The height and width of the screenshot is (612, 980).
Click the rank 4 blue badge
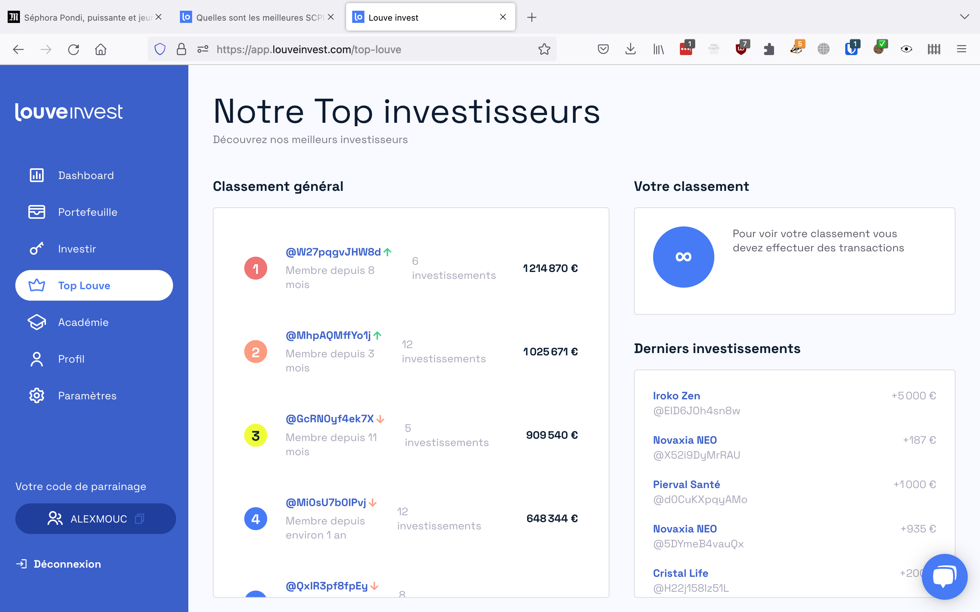pos(256,519)
